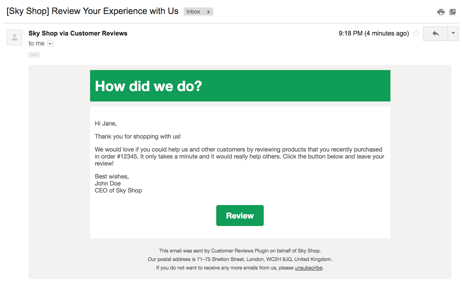Click the "How did we do?" banner
Image resolution: width=462 pixels, height=281 pixels.
tap(240, 86)
